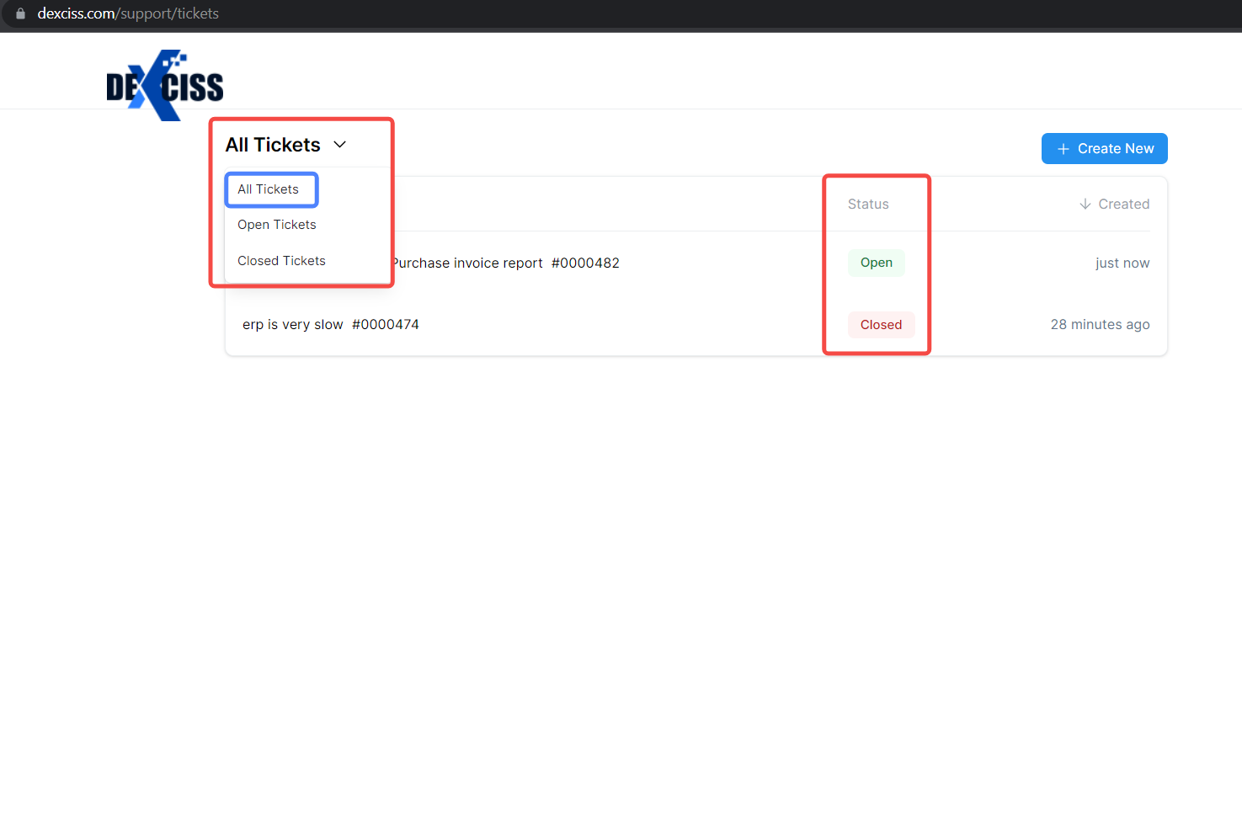The width and height of the screenshot is (1242, 824).
Task: Open the 'erp is very slow' ticket
Action: pyautogui.click(x=292, y=325)
